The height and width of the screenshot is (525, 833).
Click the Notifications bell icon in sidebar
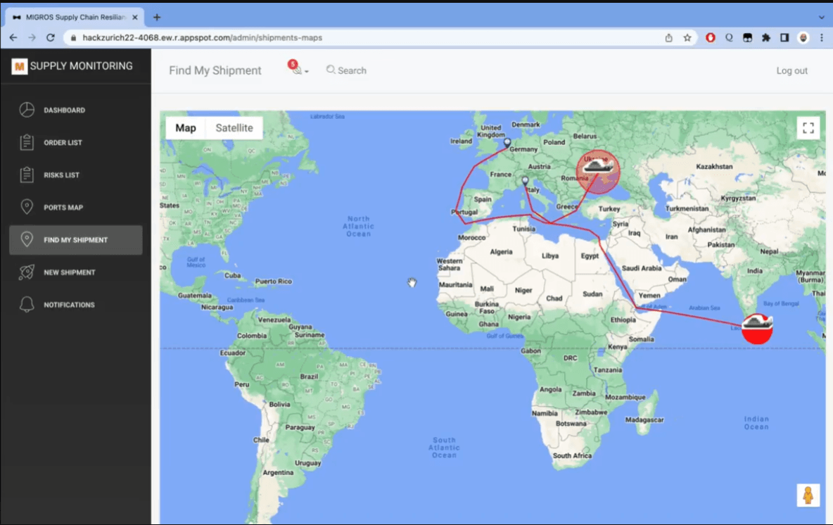click(x=27, y=305)
